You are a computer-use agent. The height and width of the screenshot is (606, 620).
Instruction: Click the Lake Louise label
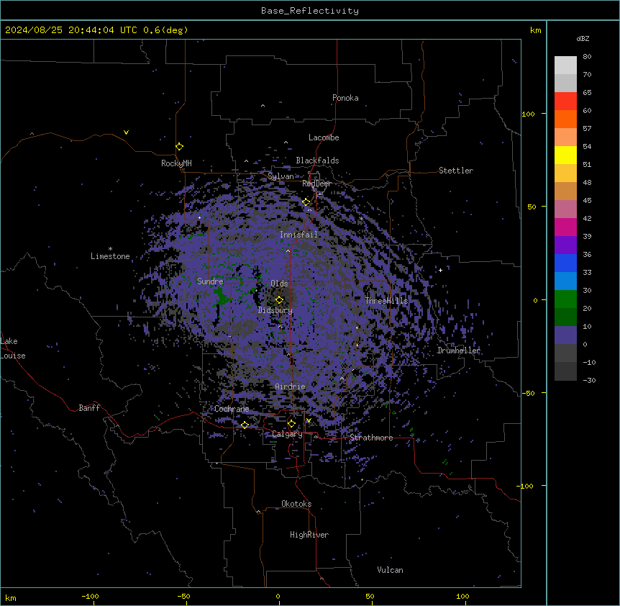tap(13, 348)
